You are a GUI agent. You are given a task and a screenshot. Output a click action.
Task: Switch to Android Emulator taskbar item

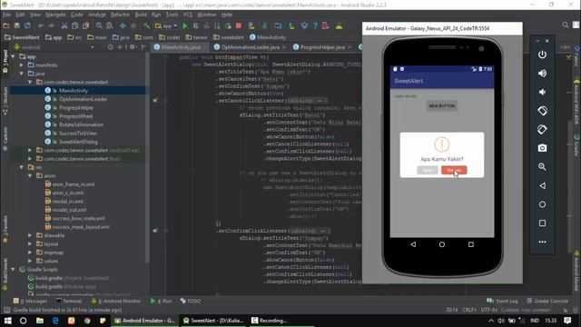145,321
